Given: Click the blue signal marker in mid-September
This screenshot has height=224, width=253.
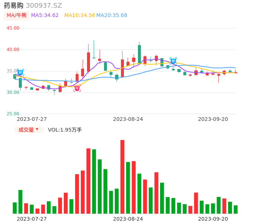Looking at the screenshot, I should (x=173, y=61).
